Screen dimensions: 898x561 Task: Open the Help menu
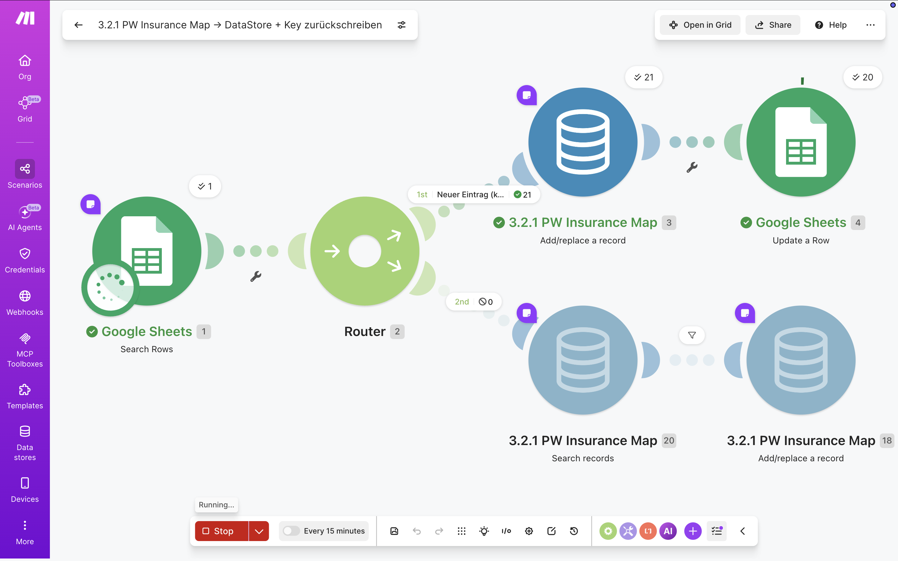coord(830,25)
